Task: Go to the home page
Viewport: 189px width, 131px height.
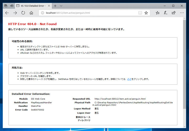Action: point(31,13)
